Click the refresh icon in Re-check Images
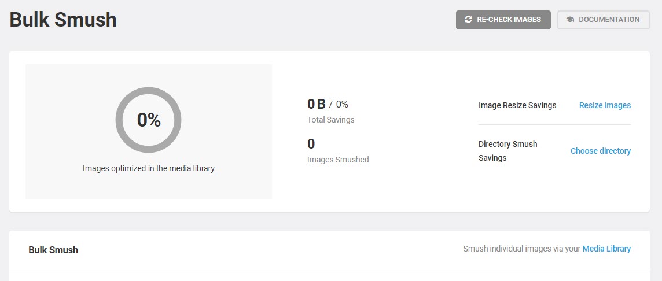Viewport: 662px width, 281px height. pyautogui.click(x=469, y=20)
